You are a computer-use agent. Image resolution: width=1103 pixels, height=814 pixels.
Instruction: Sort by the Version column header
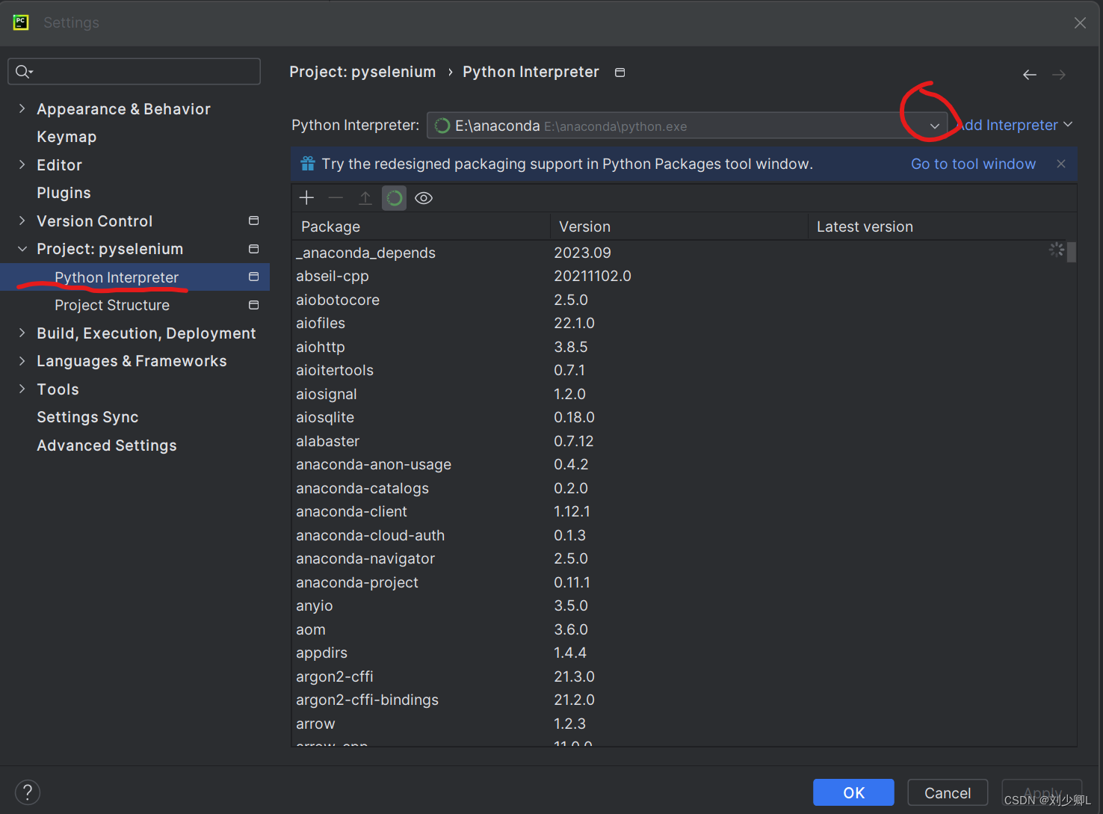679,226
